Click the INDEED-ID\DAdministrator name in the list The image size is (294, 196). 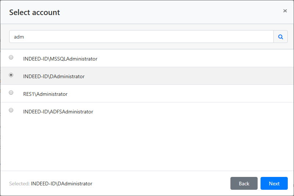(54, 76)
